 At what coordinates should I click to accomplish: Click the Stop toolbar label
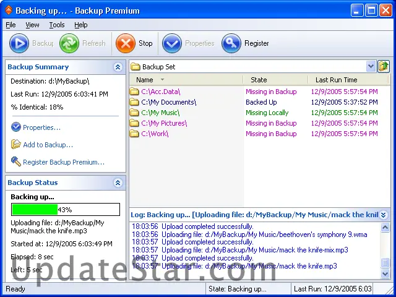point(145,43)
